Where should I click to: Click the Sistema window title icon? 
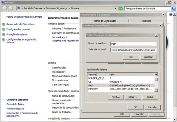point(3,2)
